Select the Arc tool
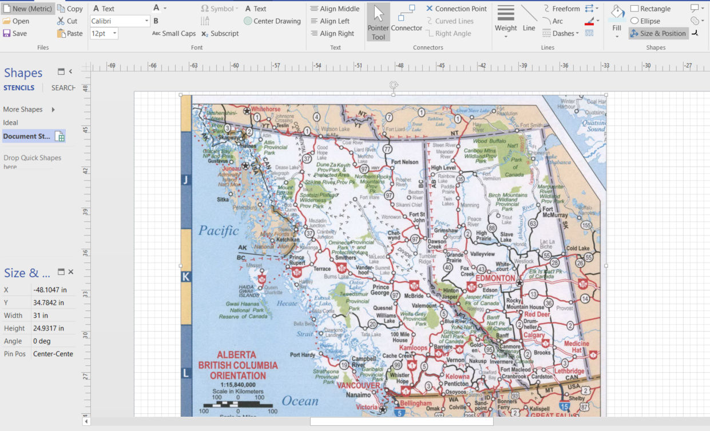Image resolution: width=710 pixels, height=431 pixels. pyautogui.click(x=553, y=21)
